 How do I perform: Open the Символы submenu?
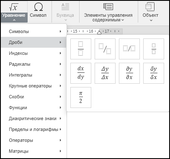[33, 31]
